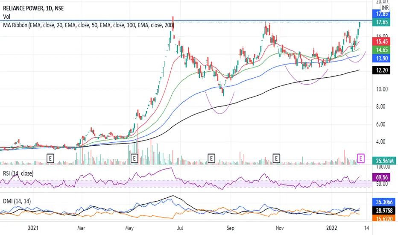Click the 14.65 green EMA value label
This screenshot has width=398, height=235.
pos(381,50)
